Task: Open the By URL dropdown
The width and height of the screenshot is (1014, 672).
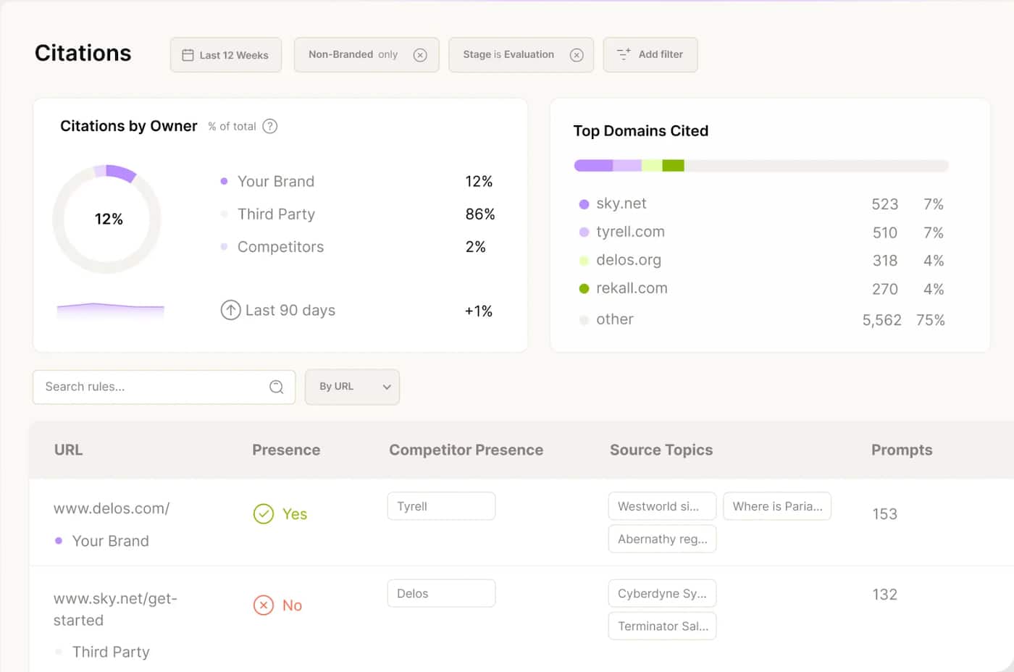Action: point(352,387)
